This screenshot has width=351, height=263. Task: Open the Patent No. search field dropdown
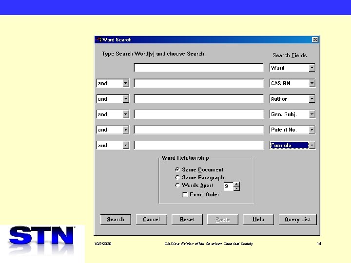(x=312, y=130)
